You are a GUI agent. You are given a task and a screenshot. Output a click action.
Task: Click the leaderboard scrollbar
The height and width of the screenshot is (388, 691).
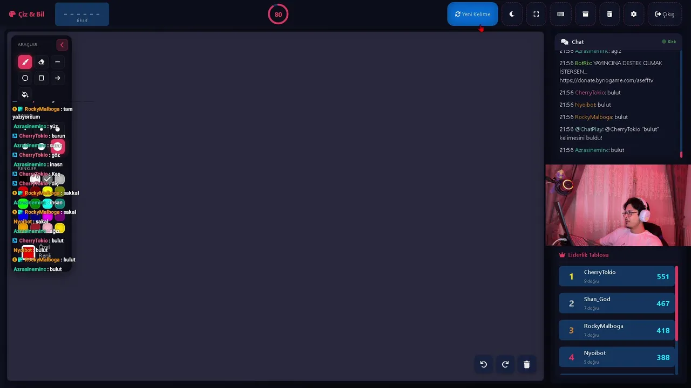coord(676,302)
